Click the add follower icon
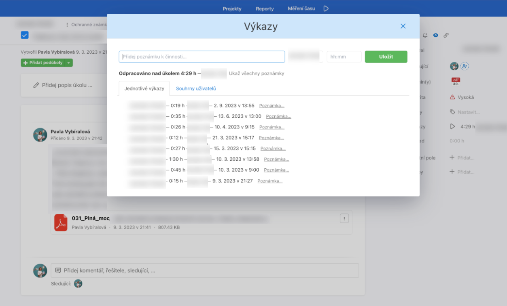This screenshot has height=306, width=507. [x=465, y=66]
